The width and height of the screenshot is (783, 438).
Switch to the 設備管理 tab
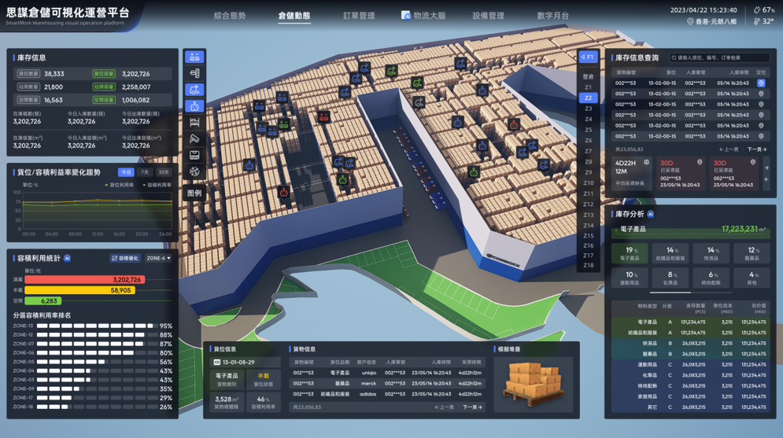coord(489,16)
